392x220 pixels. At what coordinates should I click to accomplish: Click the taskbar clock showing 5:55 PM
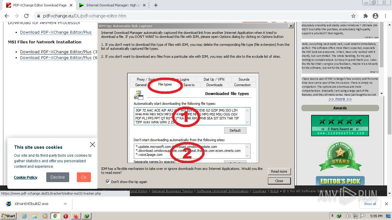pos(376,216)
